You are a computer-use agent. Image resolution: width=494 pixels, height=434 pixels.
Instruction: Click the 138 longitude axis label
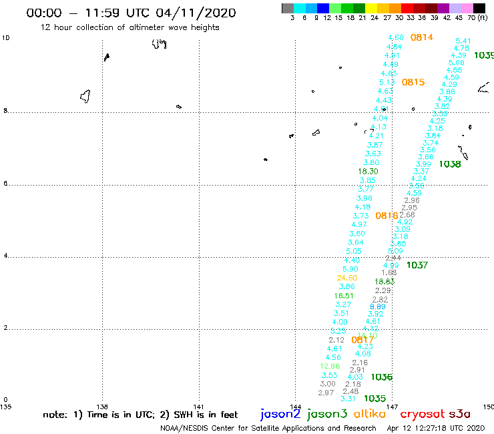pyautogui.click(x=101, y=407)
